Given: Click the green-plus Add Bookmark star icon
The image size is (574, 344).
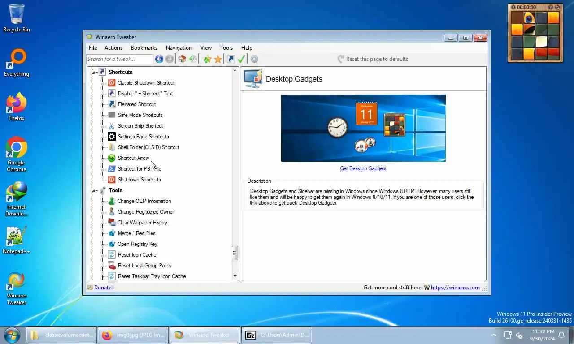Looking at the screenshot, I should (207, 59).
